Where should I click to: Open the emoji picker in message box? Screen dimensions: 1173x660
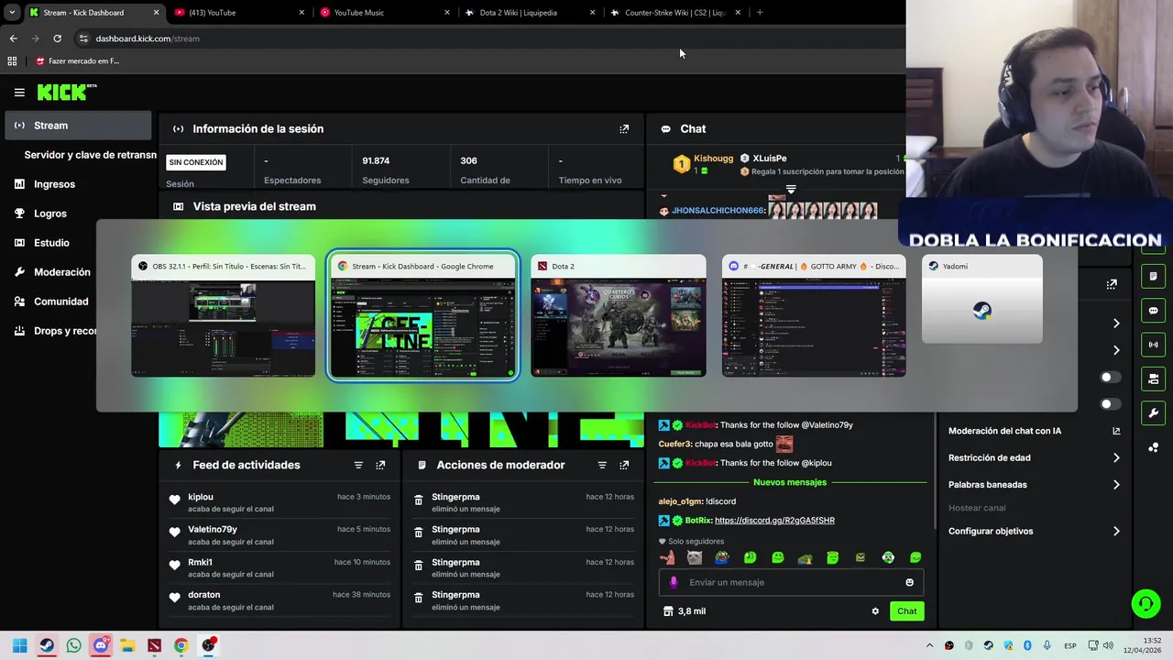coord(909,582)
